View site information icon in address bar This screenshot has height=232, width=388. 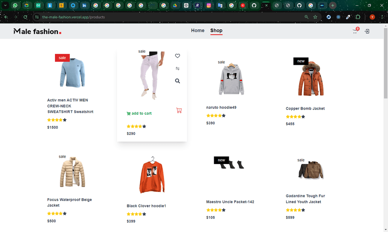pos(37,17)
